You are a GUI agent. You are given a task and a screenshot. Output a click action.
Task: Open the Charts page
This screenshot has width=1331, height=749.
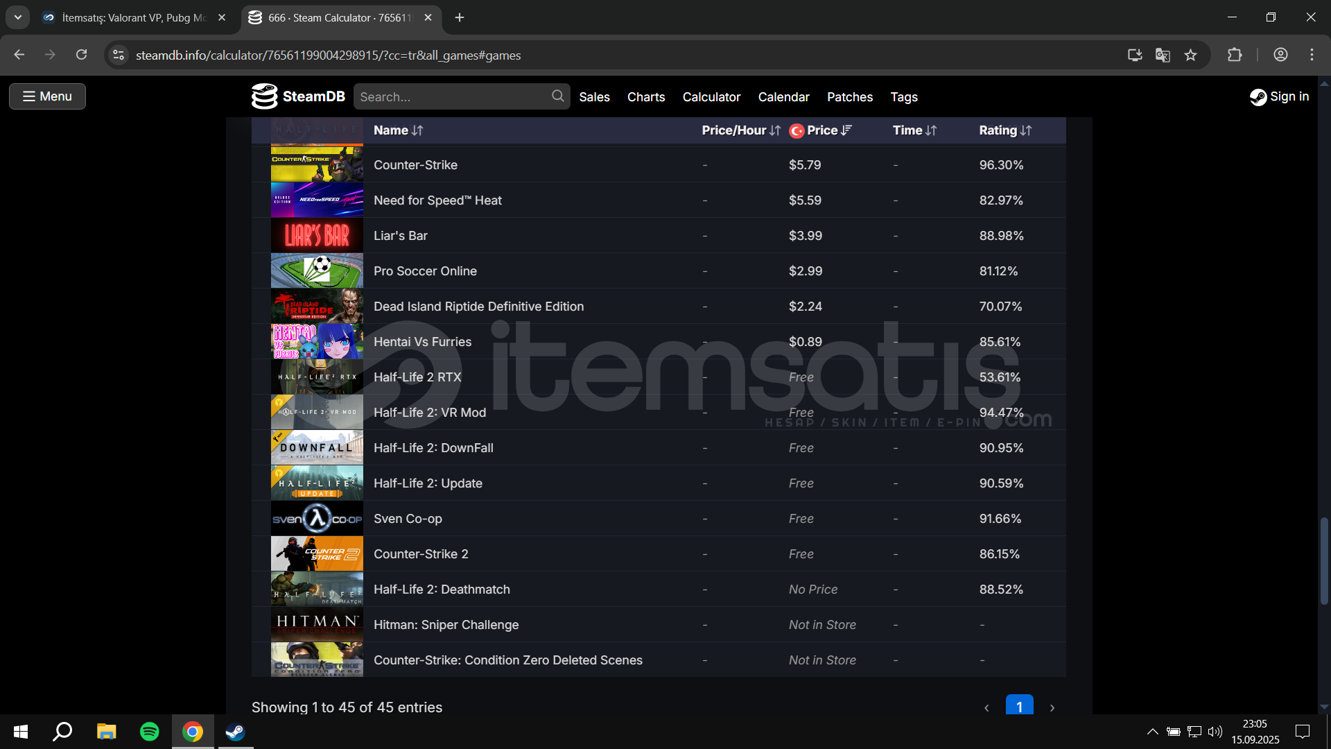point(646,97)
